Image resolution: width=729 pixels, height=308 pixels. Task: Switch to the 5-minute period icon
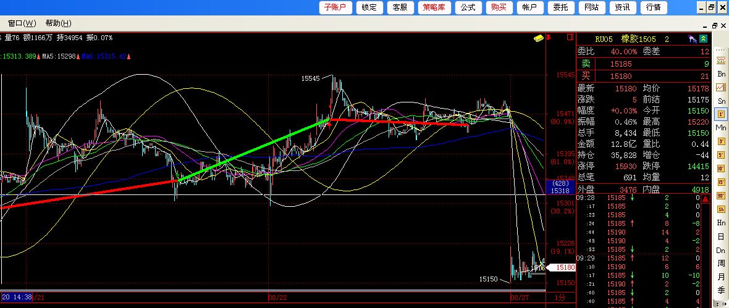point(720,154)
